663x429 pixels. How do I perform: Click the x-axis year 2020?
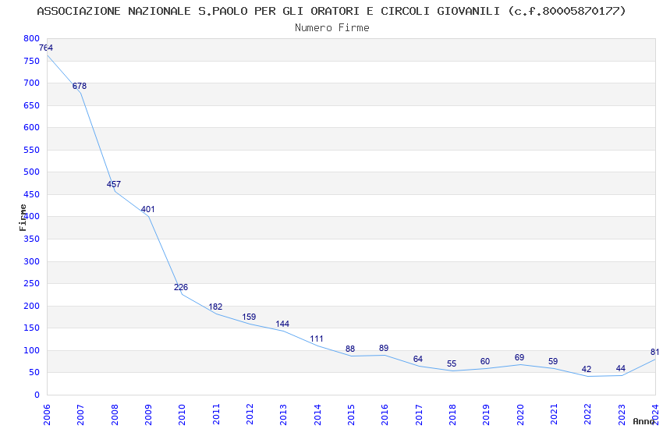[520, 415]
